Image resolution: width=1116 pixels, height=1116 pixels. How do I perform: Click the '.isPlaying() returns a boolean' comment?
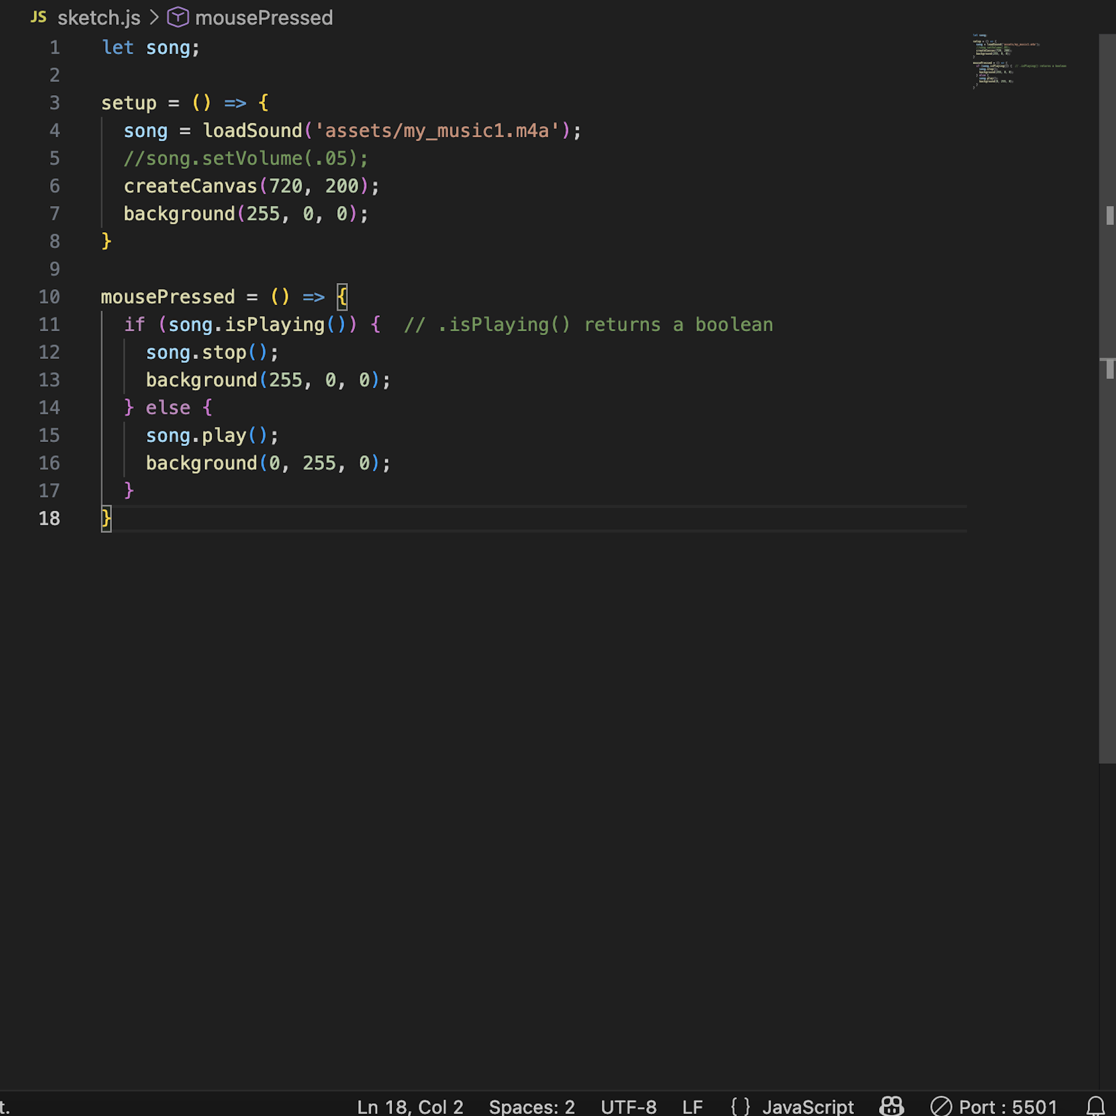point(588,325)
